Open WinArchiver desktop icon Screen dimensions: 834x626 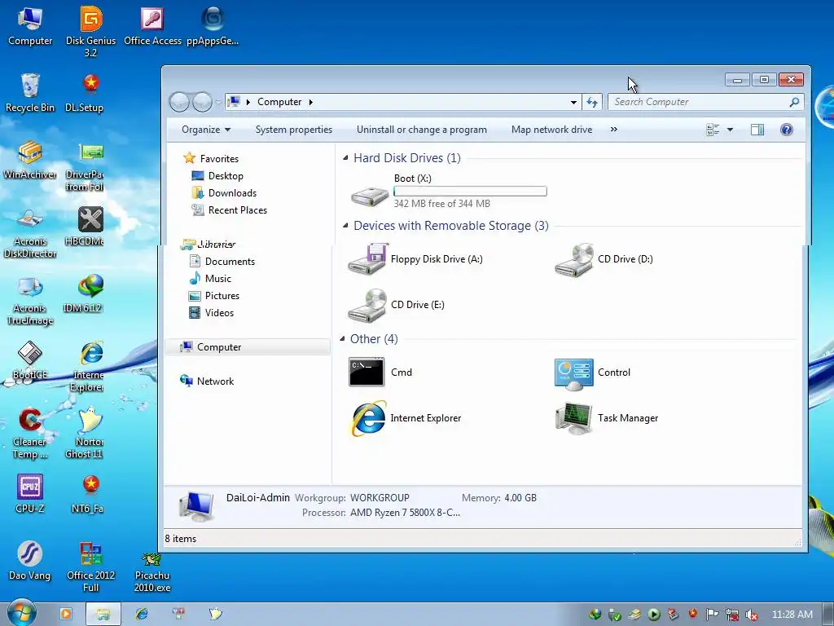click(x=30, y=161)
